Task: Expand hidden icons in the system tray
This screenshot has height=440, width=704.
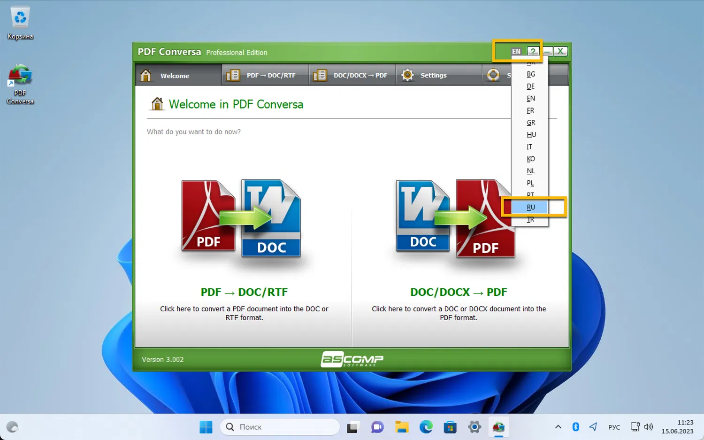Action: click(x=558, y=427)
